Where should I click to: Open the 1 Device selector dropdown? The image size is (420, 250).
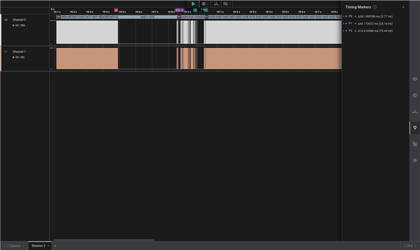(14, 245)
